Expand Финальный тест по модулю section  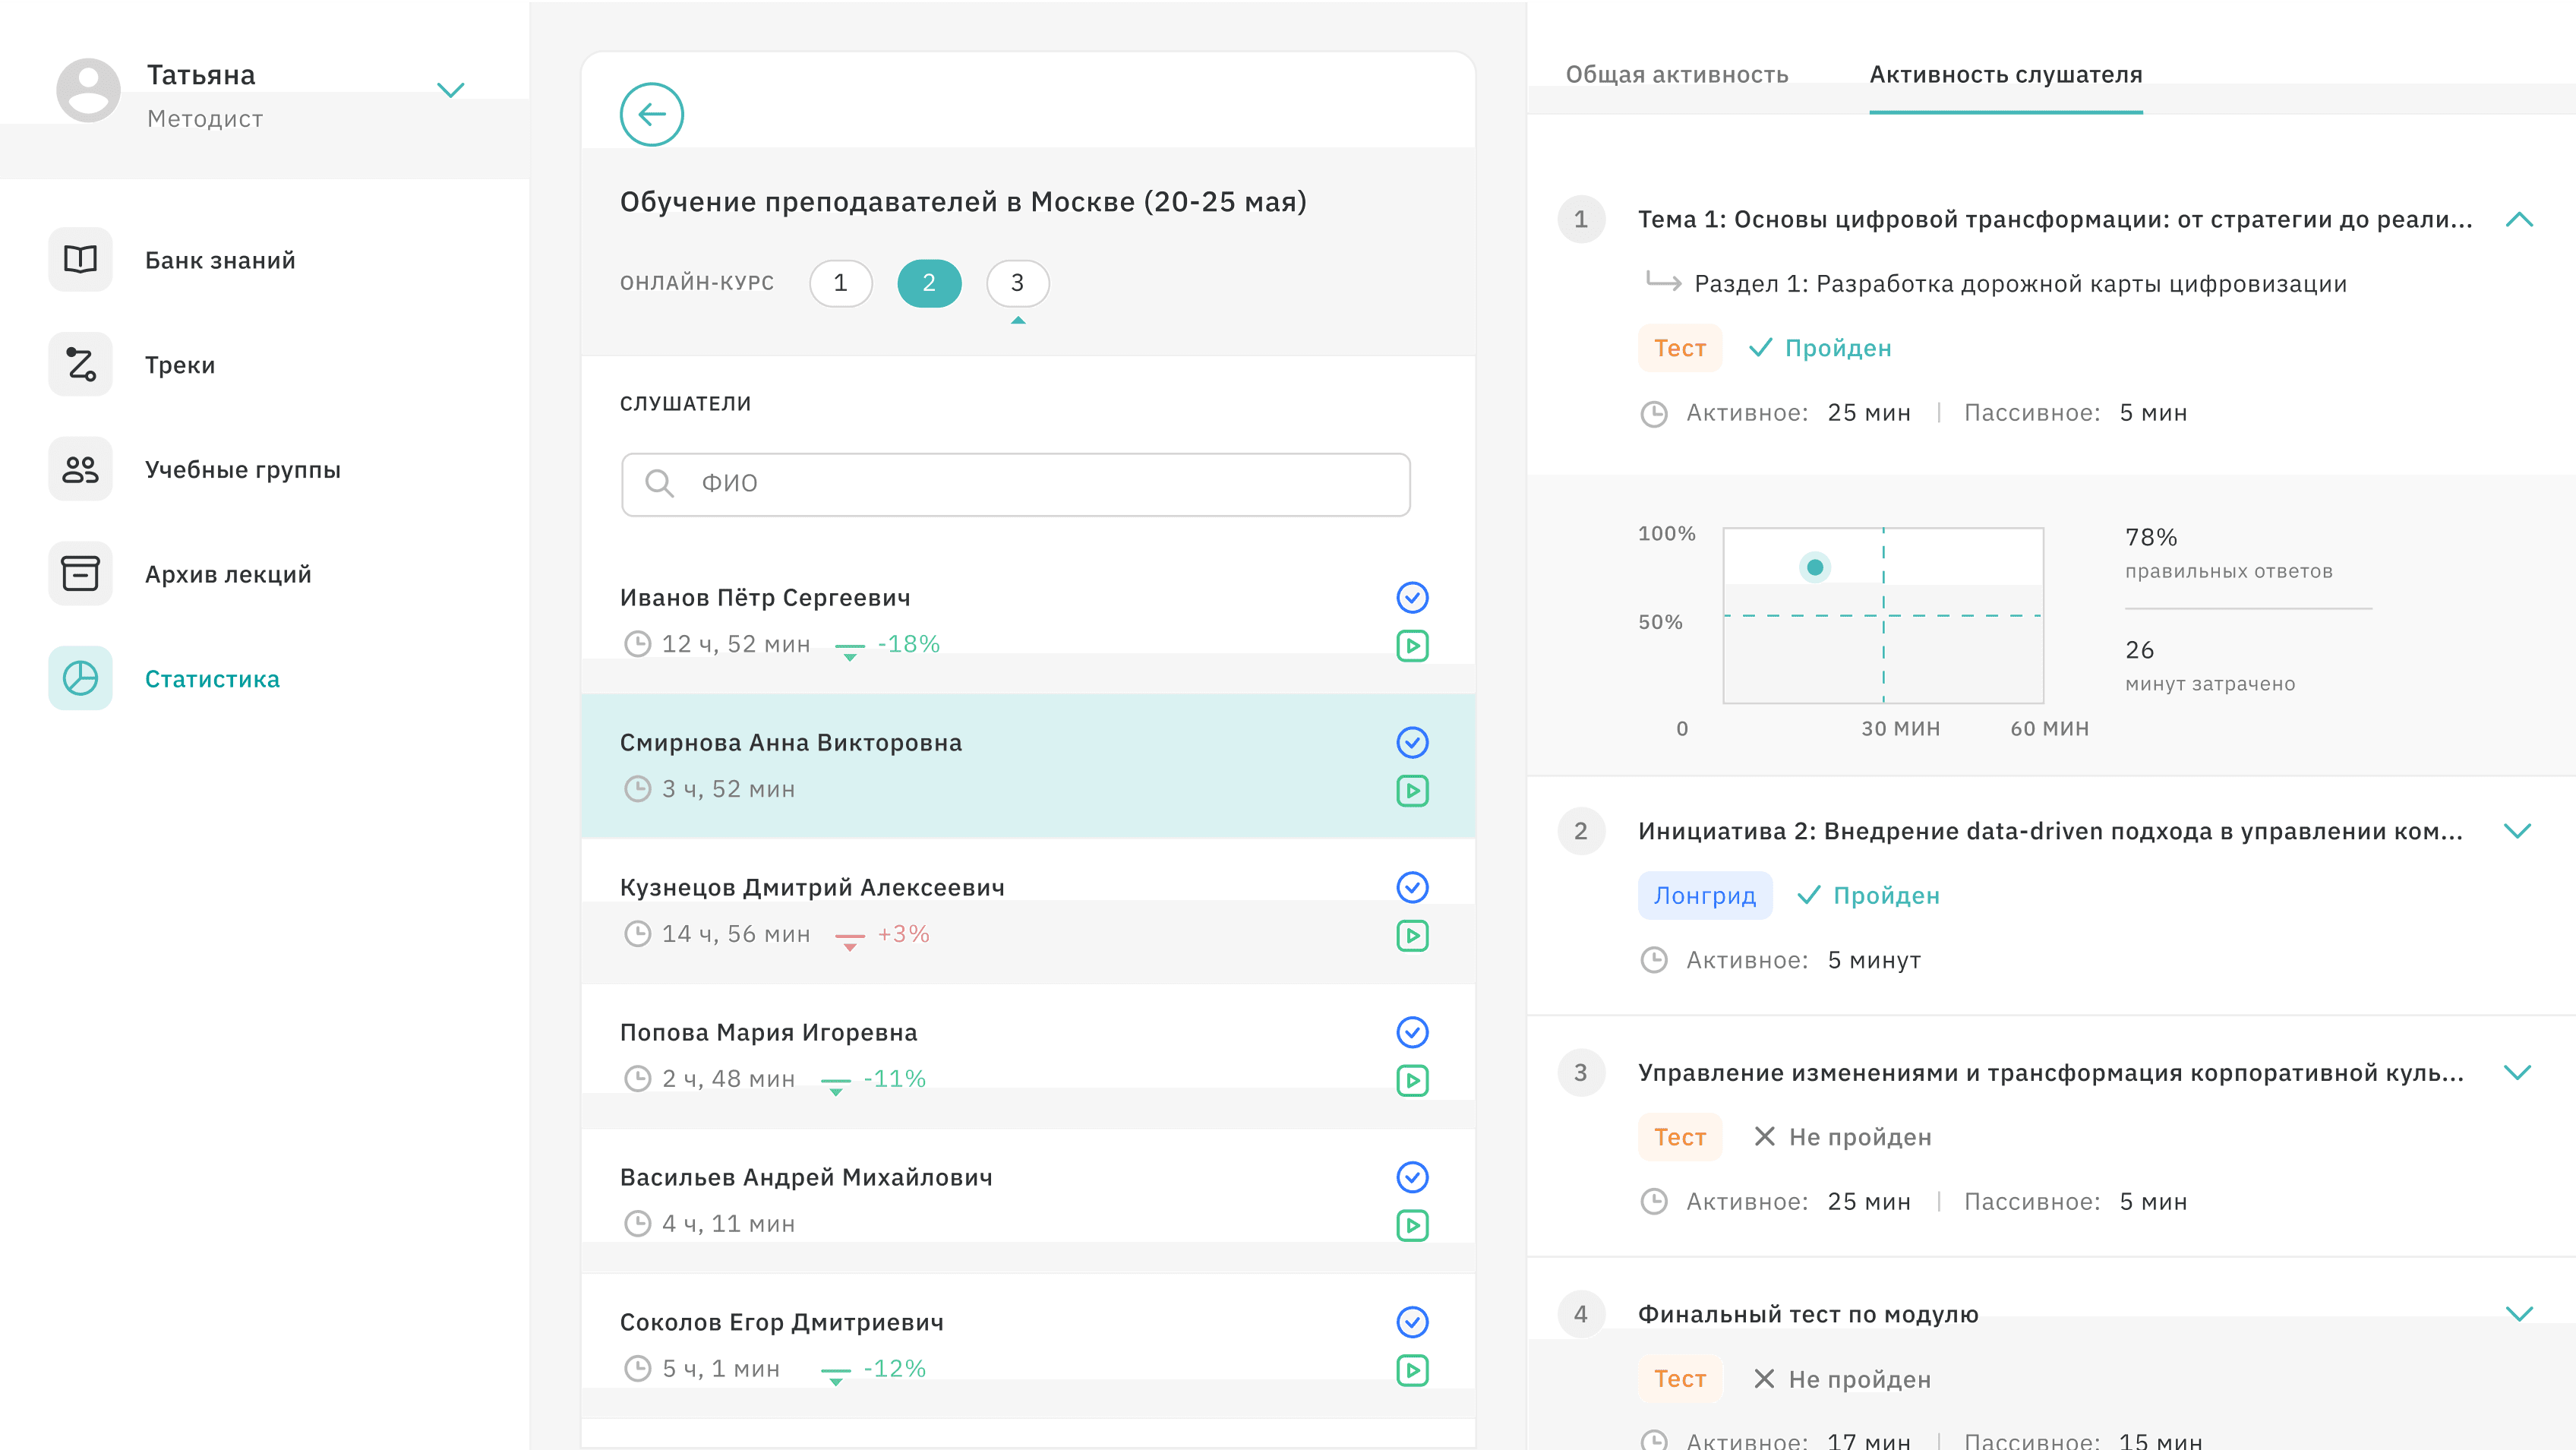click(x=2518, y=1313)
